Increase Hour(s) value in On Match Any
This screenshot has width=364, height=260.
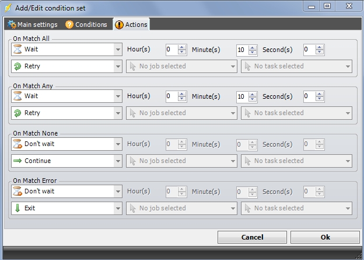(x=182, y=94)
